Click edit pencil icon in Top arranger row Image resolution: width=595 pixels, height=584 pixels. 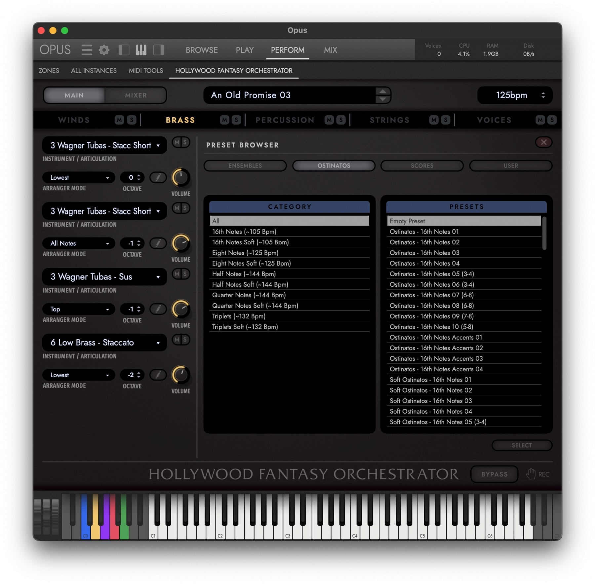click(158, 309)
